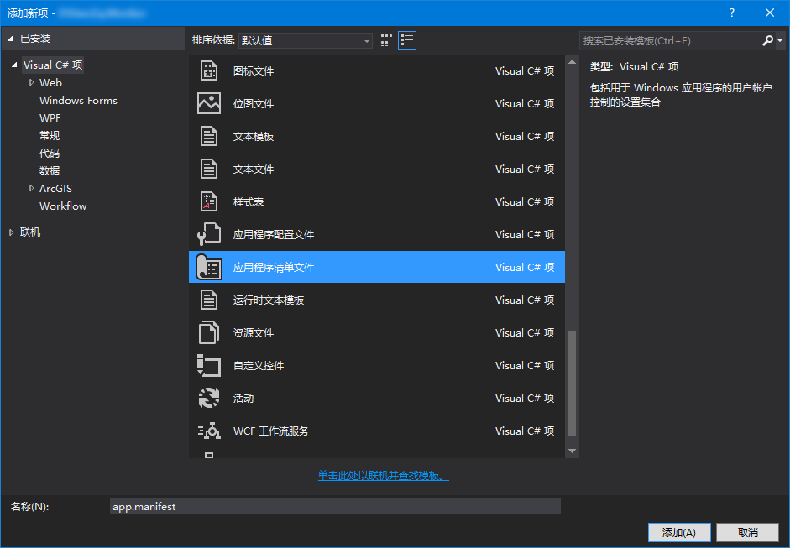Viewport: 790px width, 548px height.
Task: Select the WPF category
Action: click(x=50, y=117)
